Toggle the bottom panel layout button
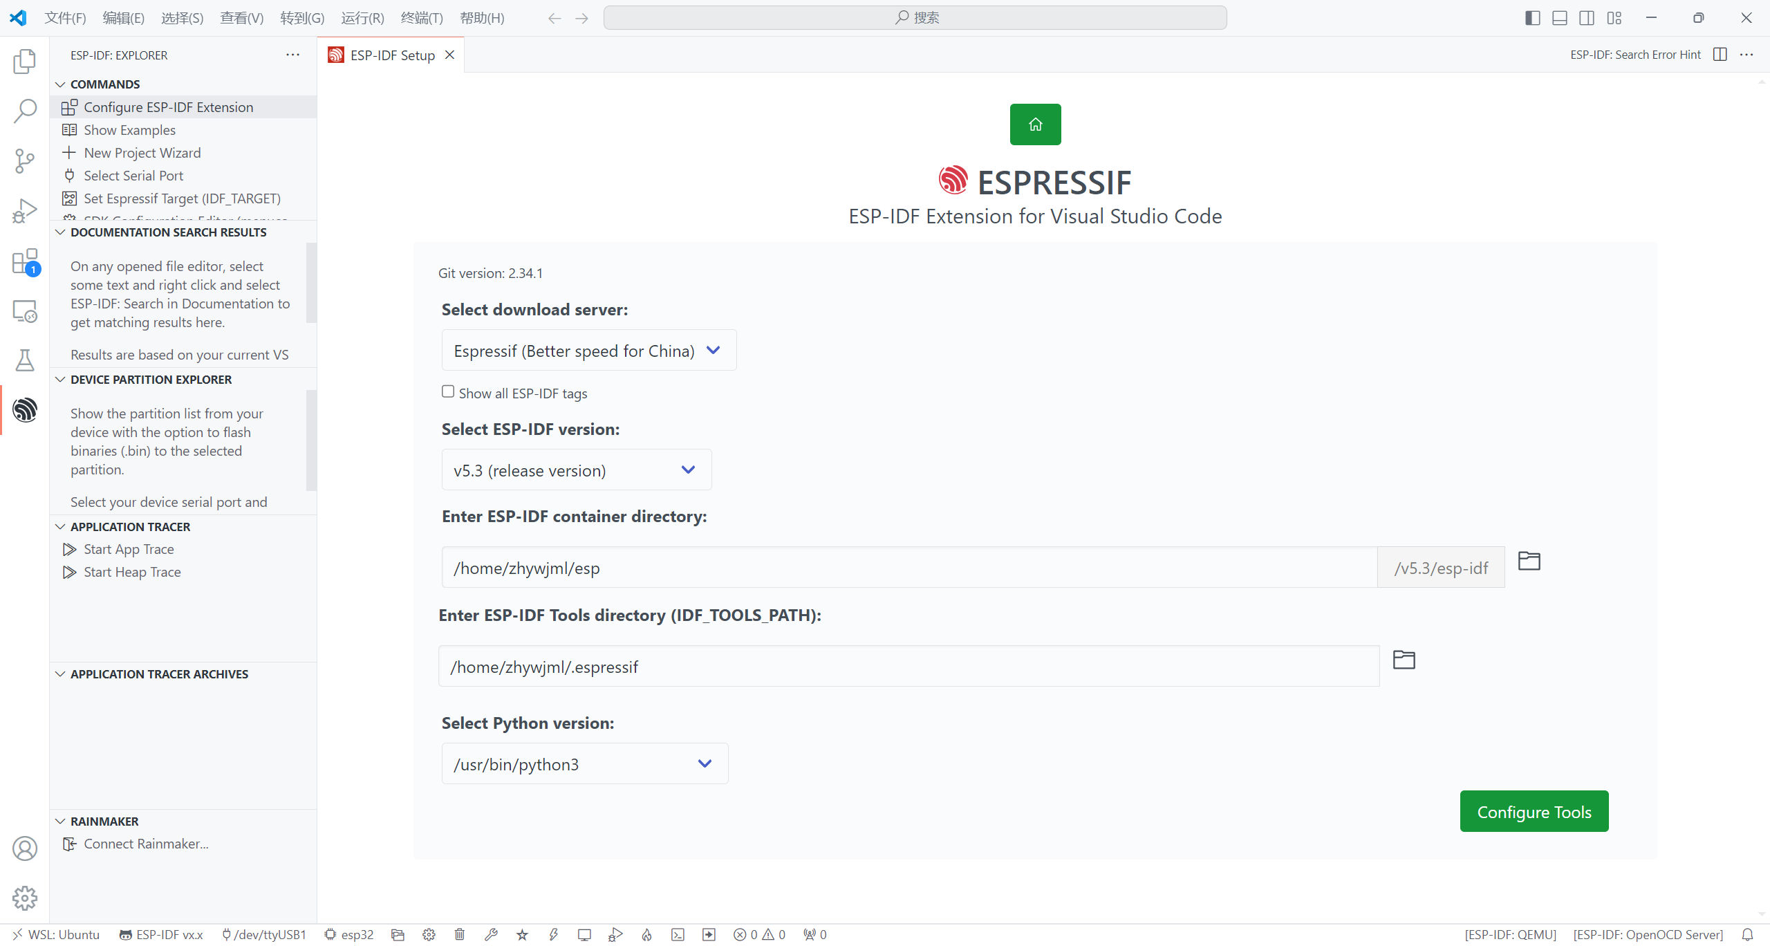Viewport: 1770px width, 946px height. 1559,18
